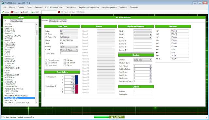This screenshot has width=209, height=120.
Task: Enable the Players licensed checkbox
Action: [46, 60]
